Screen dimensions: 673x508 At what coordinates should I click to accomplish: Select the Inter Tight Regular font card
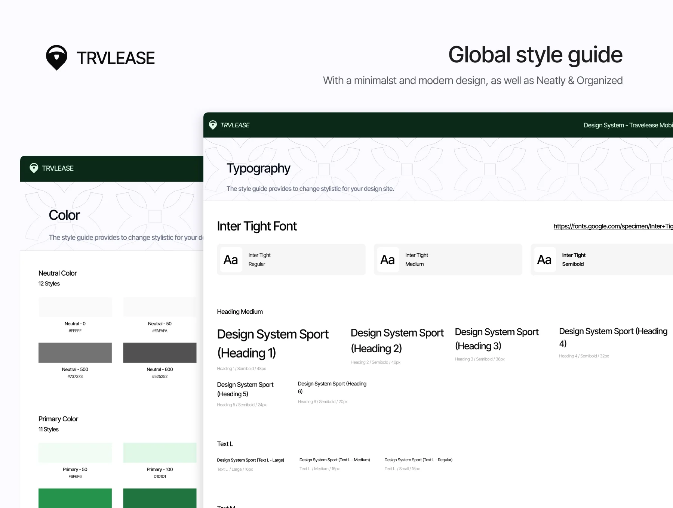coord(291,260)
